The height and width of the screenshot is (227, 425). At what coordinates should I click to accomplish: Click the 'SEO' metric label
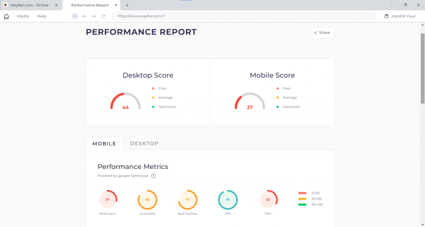coord(228,214)
